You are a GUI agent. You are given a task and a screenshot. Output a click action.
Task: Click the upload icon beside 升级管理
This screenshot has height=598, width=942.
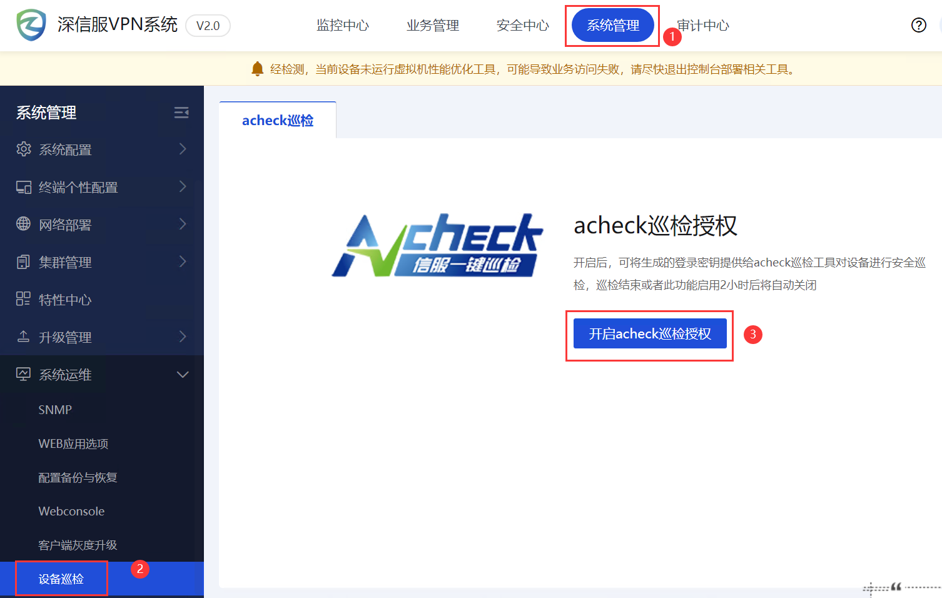(24, 337)
